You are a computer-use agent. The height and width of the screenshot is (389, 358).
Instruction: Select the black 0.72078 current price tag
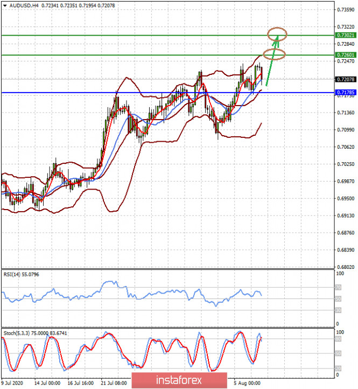pyautogui.click(x=345, y=80)
